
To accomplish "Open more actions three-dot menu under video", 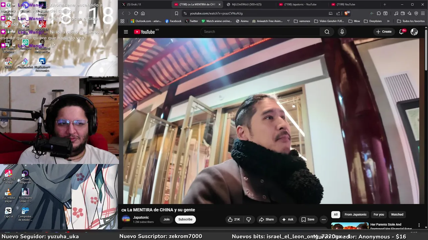I will tap(323, 219).
